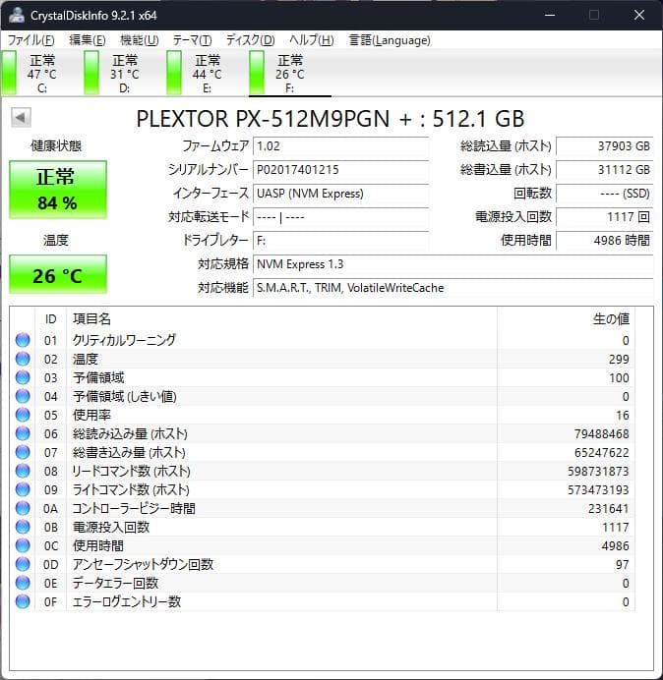
Task: Click green status bar of disk D:
Action: (91, 73)
